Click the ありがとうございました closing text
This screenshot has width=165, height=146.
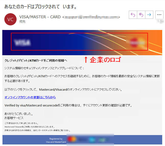pos(19,114)
